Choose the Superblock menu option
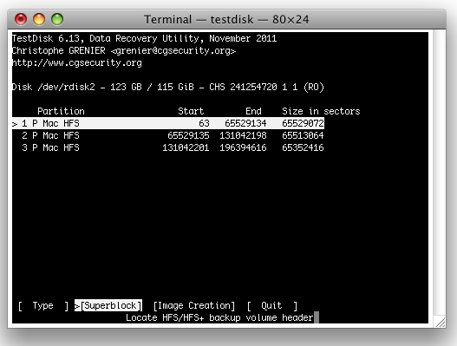This screenshot has height=346, width=457. coord(108,305)
